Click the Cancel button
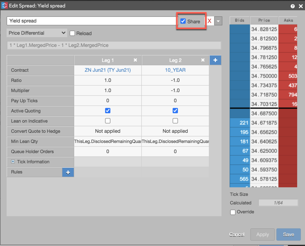This screenshot has width=305, height=246. point(237,235)
